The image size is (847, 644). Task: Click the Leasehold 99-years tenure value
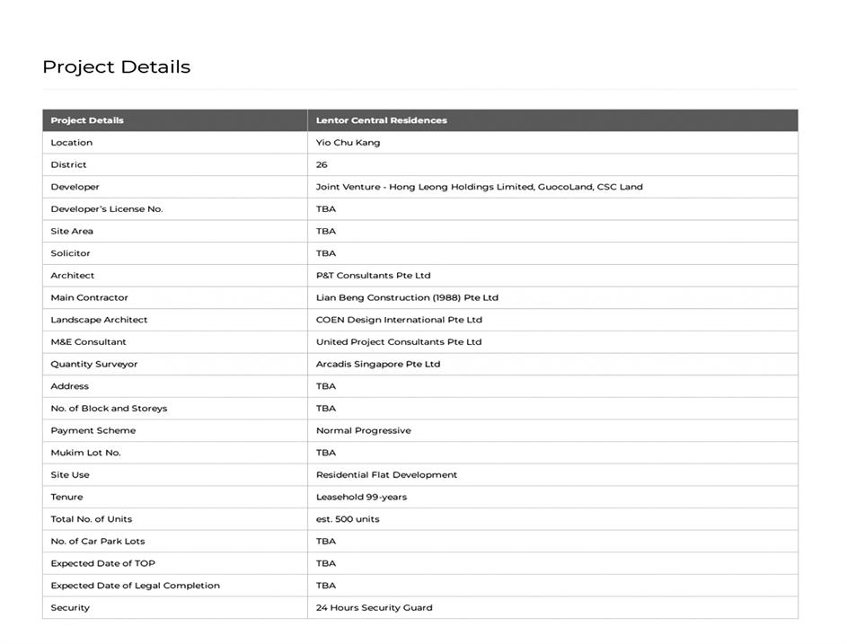[360, 498]
